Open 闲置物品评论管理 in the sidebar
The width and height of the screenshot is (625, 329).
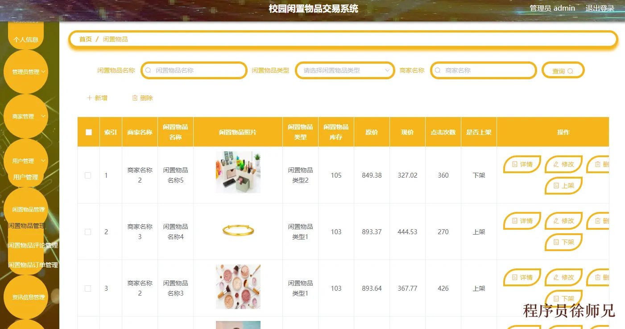(33, 245)
